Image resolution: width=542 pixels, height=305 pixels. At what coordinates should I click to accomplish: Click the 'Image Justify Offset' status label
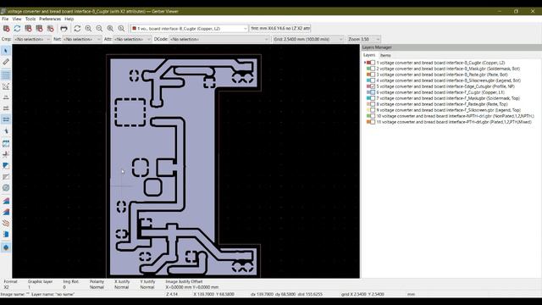184,281
